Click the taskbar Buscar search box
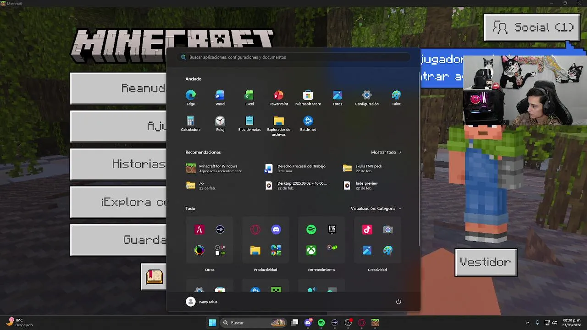 coord(254,323)
